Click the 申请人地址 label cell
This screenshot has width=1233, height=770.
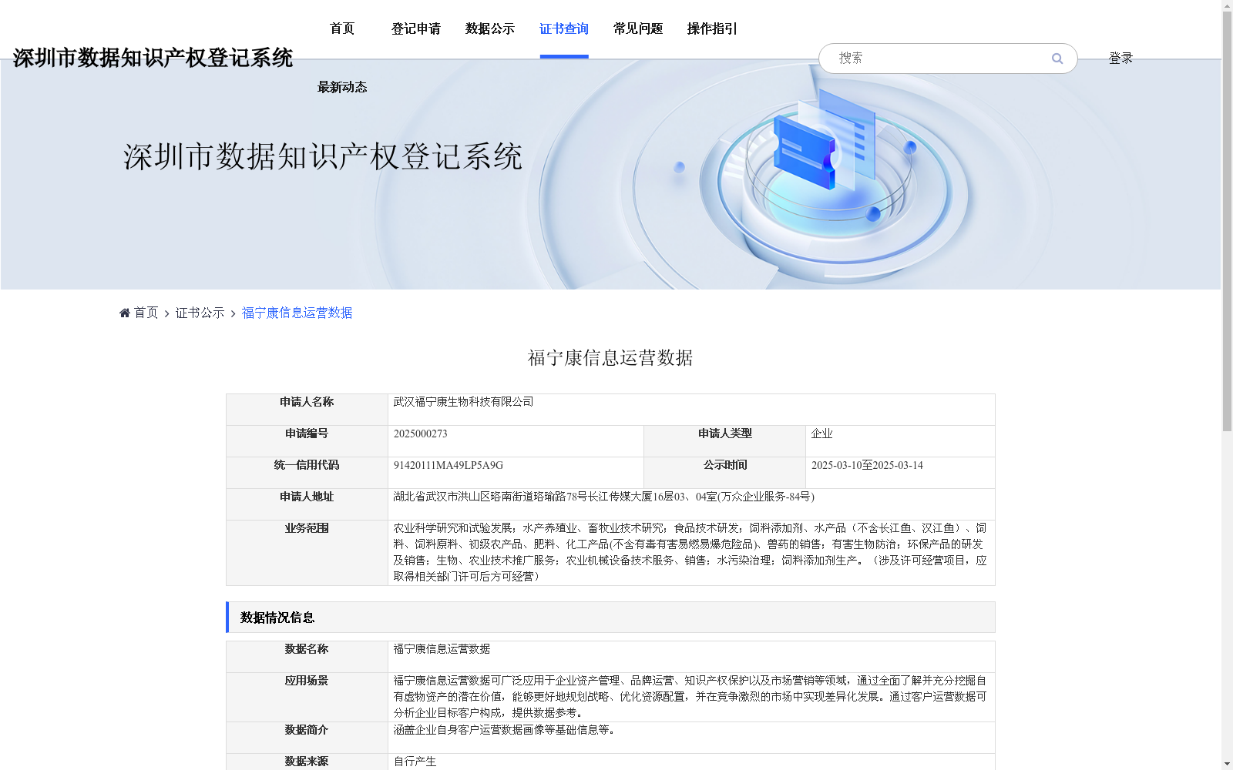pos(307,504)
